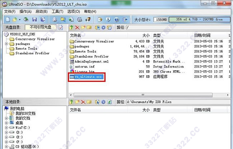Select 我的电脑 in local tree
This screenshot has width=233, height=149.
[17, 109]
